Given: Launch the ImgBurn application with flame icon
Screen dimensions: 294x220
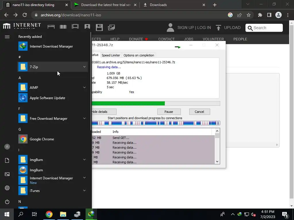Looking at the screenshot, I should pos(53,170).
